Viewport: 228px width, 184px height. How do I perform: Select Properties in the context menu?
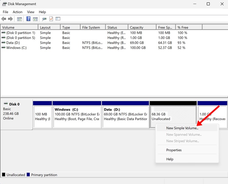click(x=187, y=150)
